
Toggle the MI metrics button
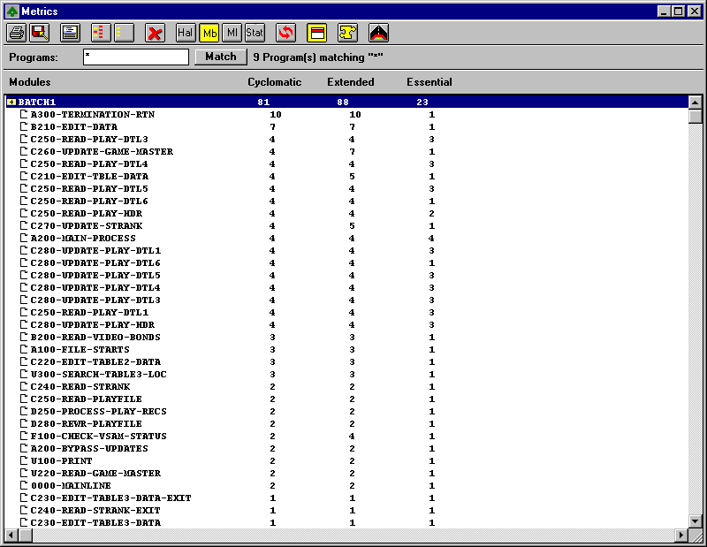[232, 33]
